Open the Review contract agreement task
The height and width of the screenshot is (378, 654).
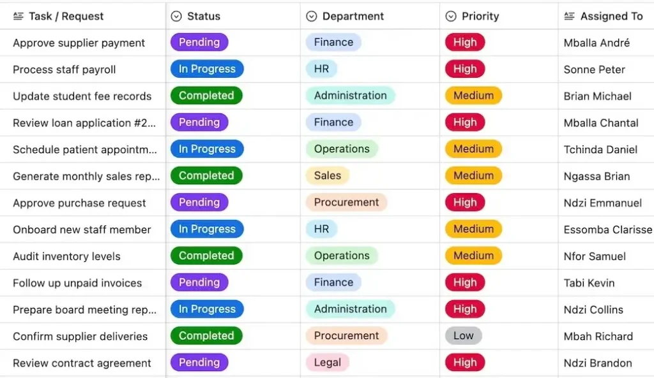click(x=82, y=363)
